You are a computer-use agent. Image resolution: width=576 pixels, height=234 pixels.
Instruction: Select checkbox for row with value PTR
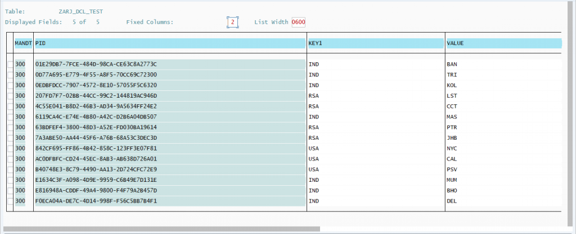pos(10,127)
